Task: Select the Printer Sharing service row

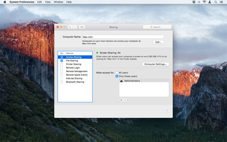Action: coord(75,64)
